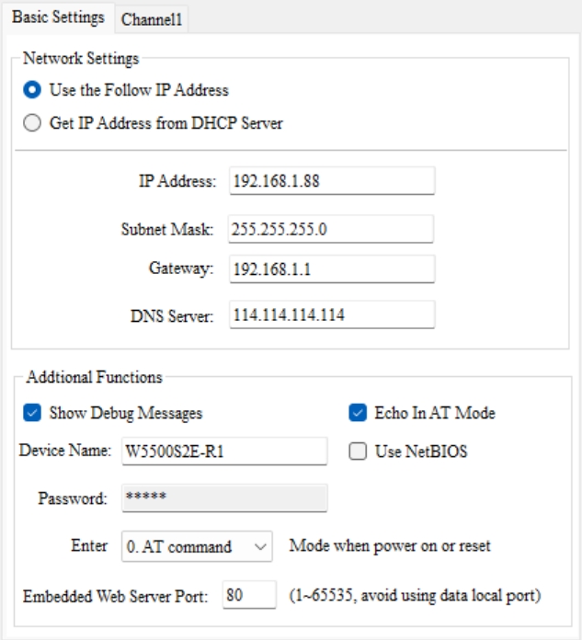Select 'Use the Follow IP Address' option
The image size is (582, 640).
[32, 90]
